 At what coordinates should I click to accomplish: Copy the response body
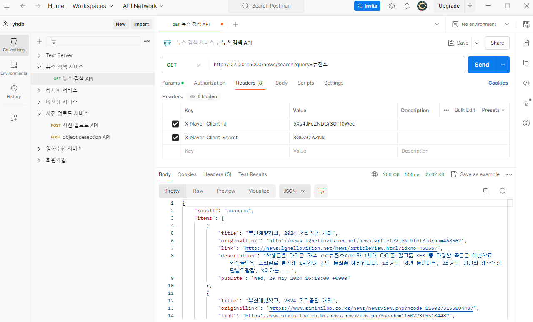[486, 191]
